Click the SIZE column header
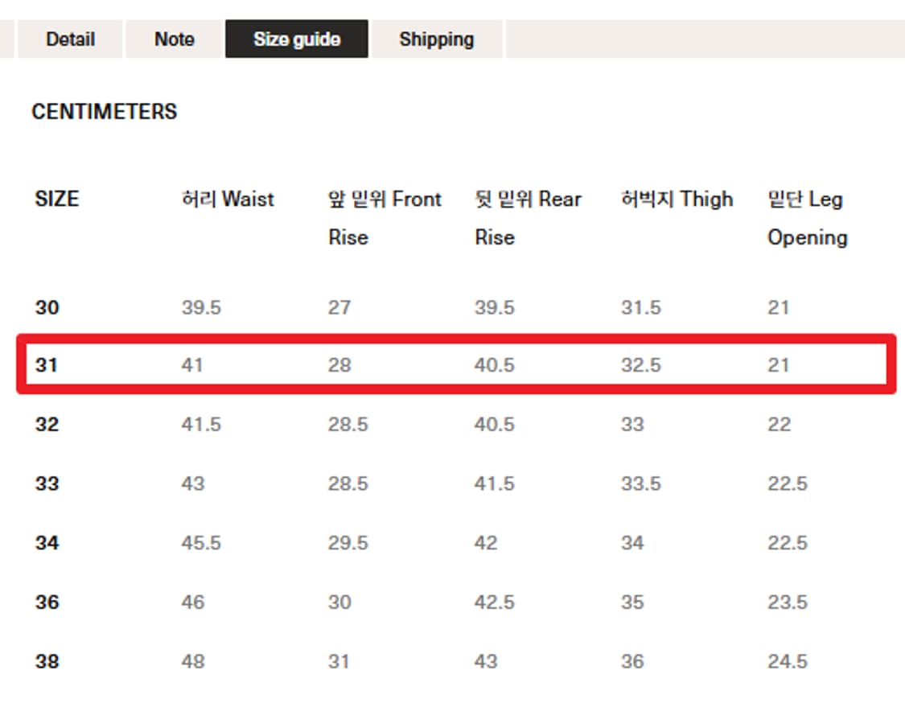 pyautogui.click(x=56, y=199)
